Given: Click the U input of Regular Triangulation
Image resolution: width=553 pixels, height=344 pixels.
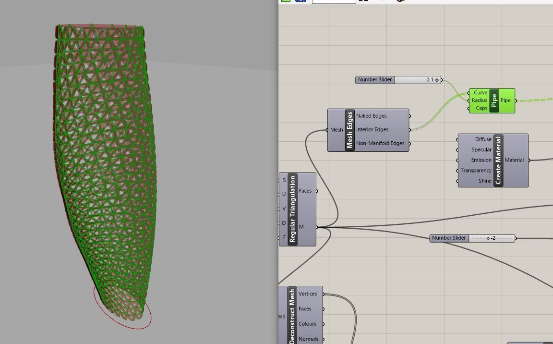Looking at the screenshot, I should [x=284, y=195].
